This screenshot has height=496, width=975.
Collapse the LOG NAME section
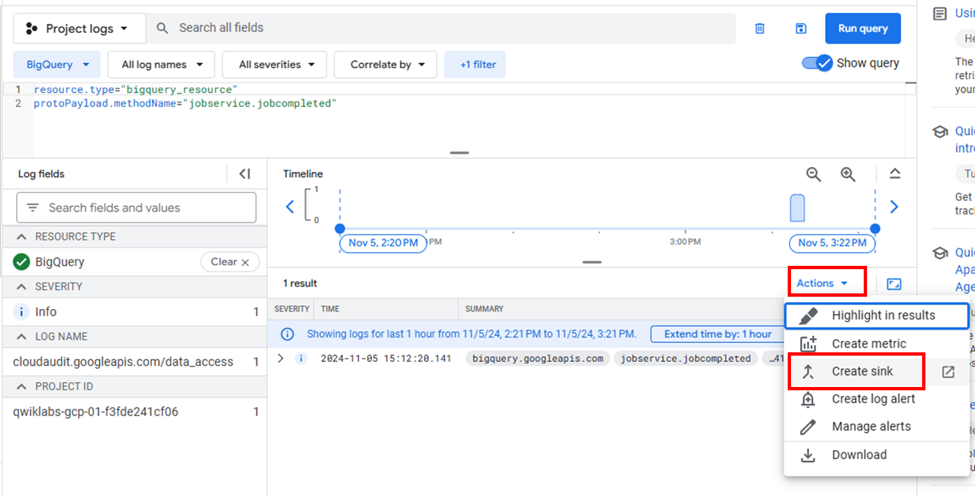[x=21, y=337]
